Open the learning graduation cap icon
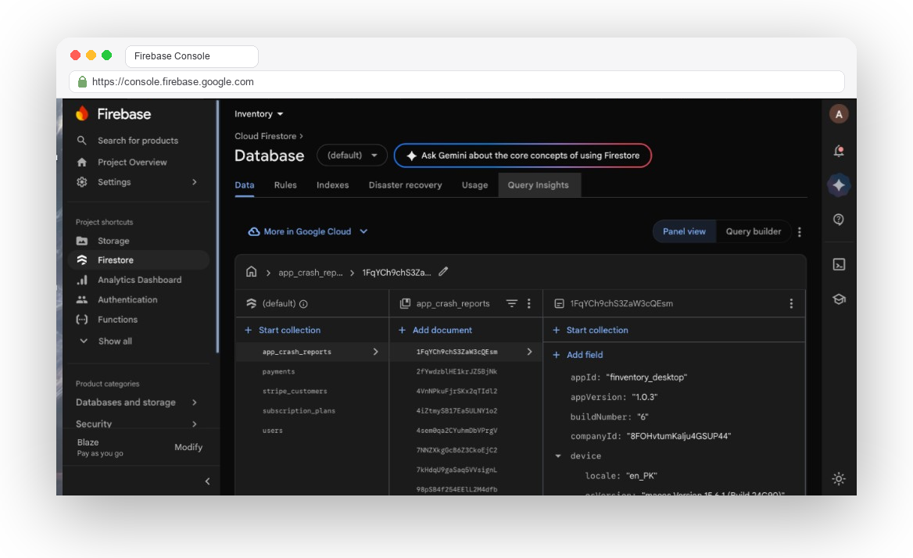This screenshot has width=913, height=558. click(839, 299)
